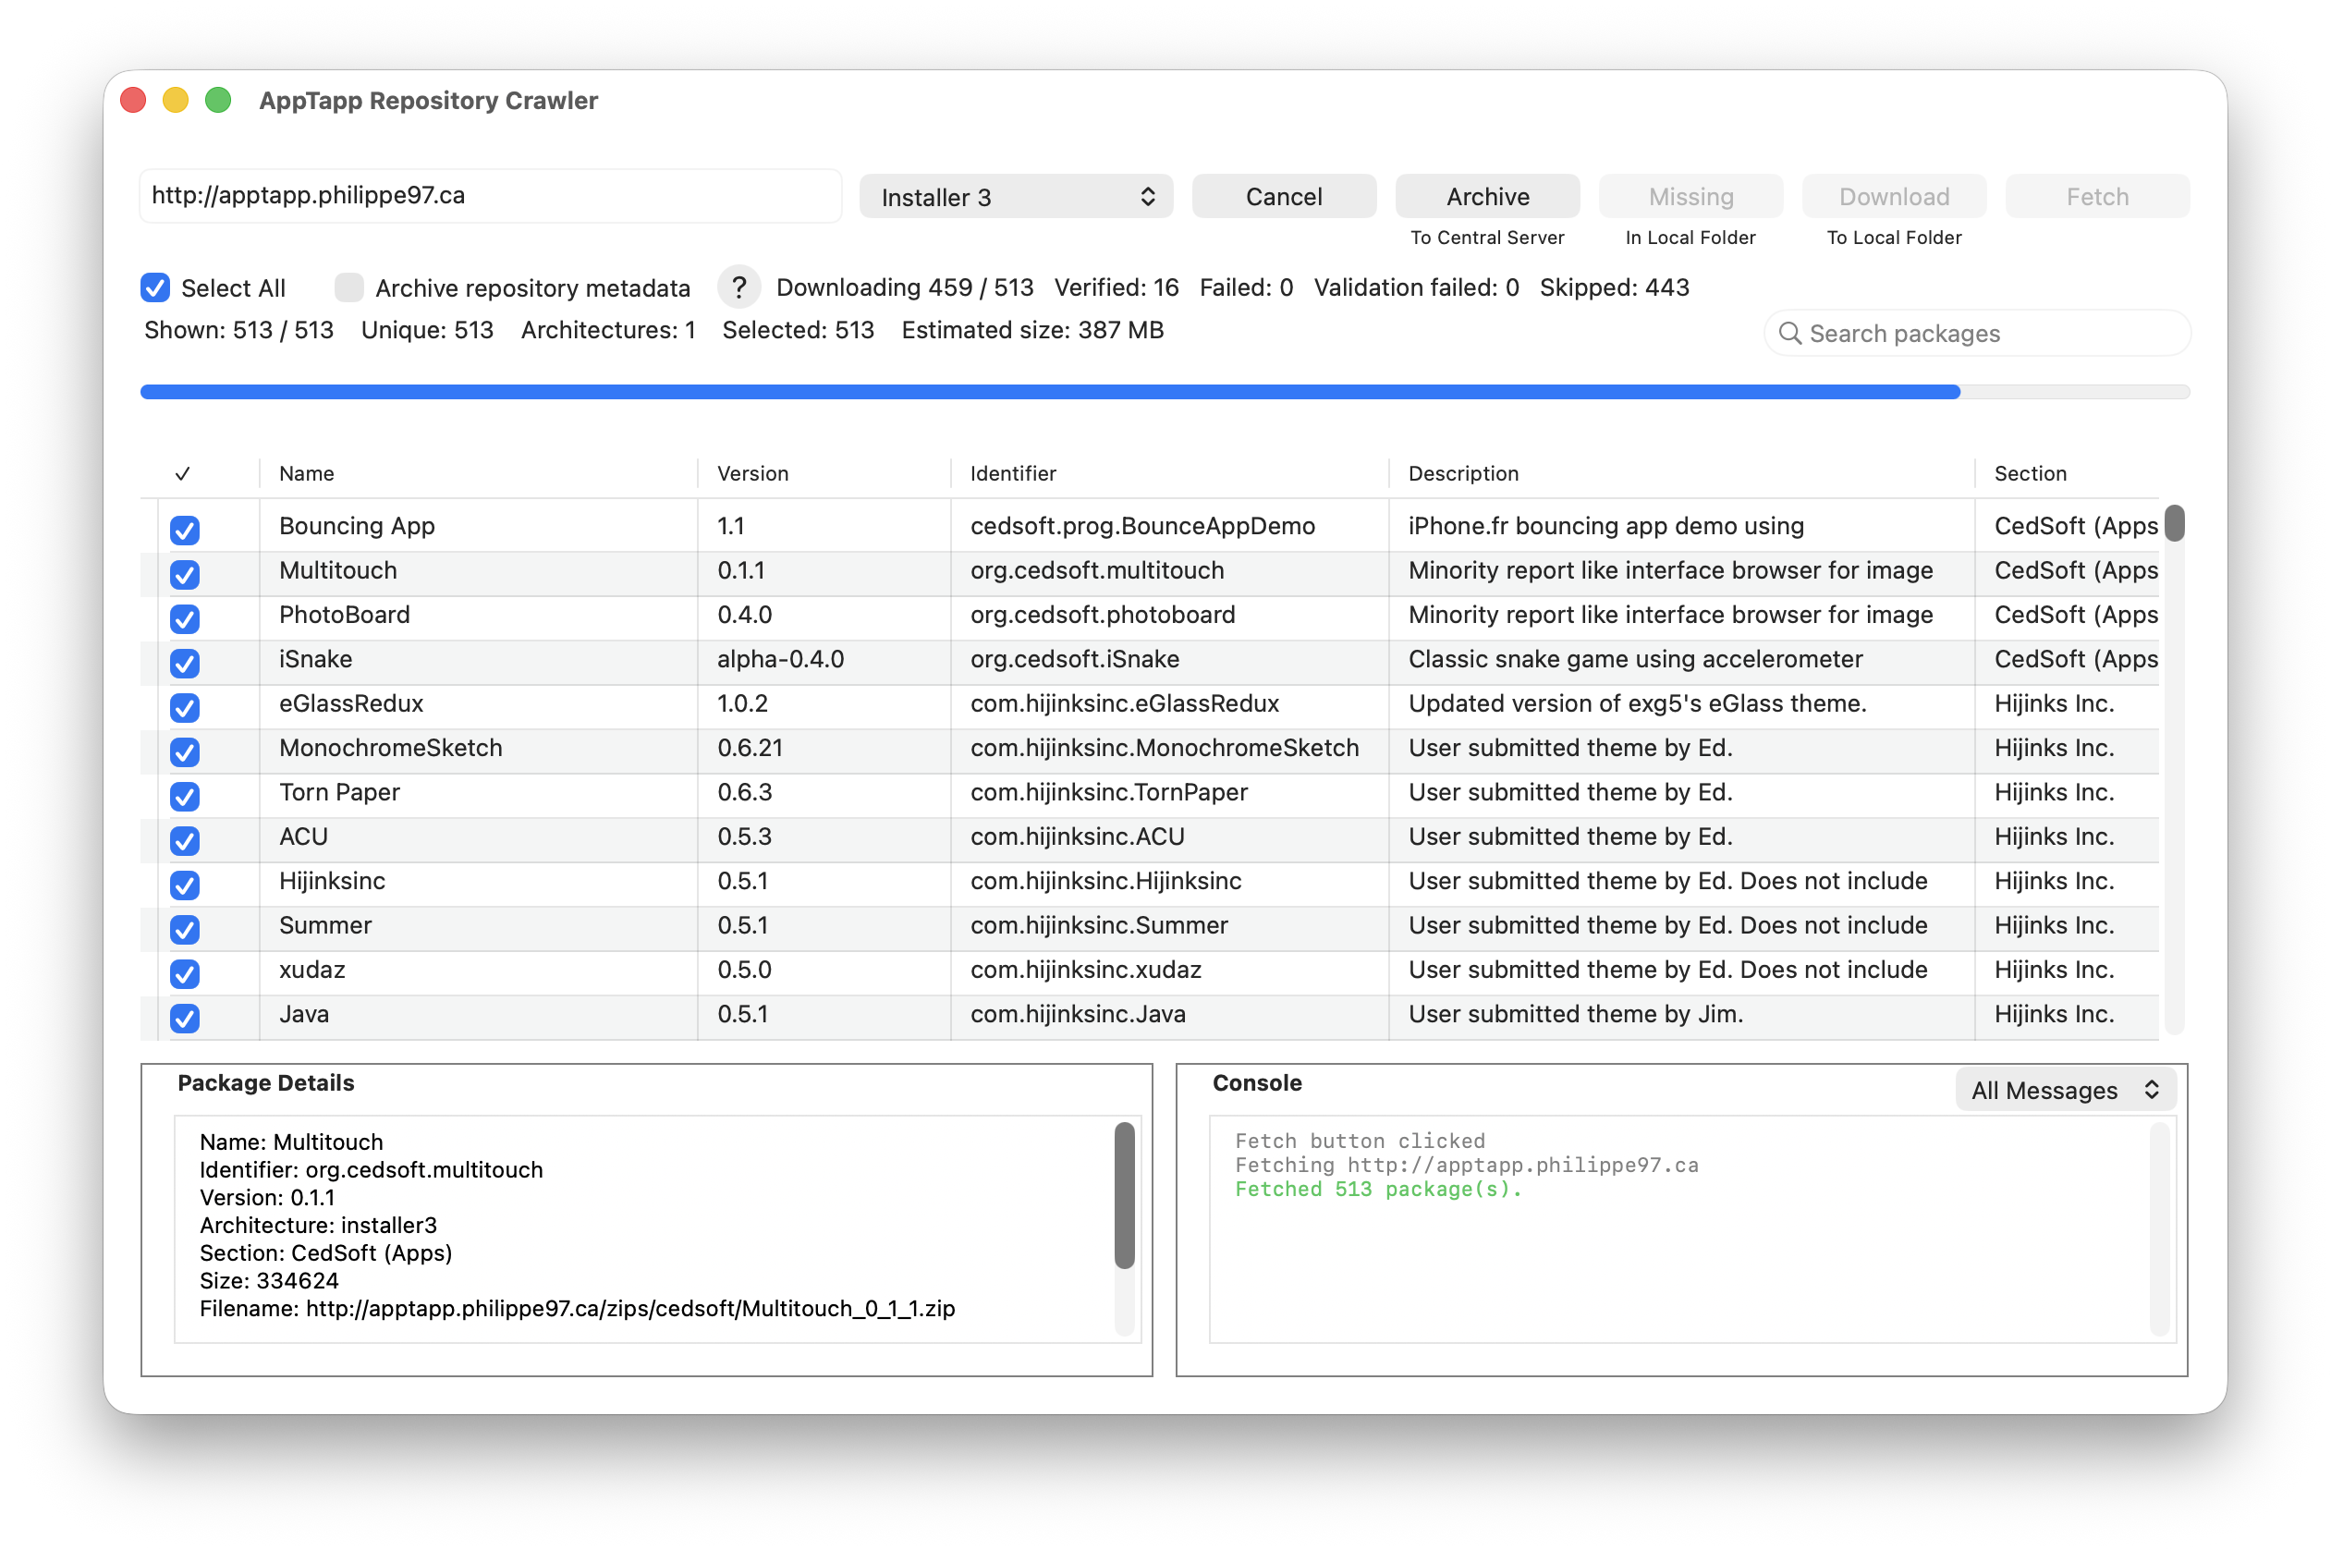Click the 'Downloading 459 / 513' status text
2331x1551 pixels.
pyautogui.click(x=905, y=287)
